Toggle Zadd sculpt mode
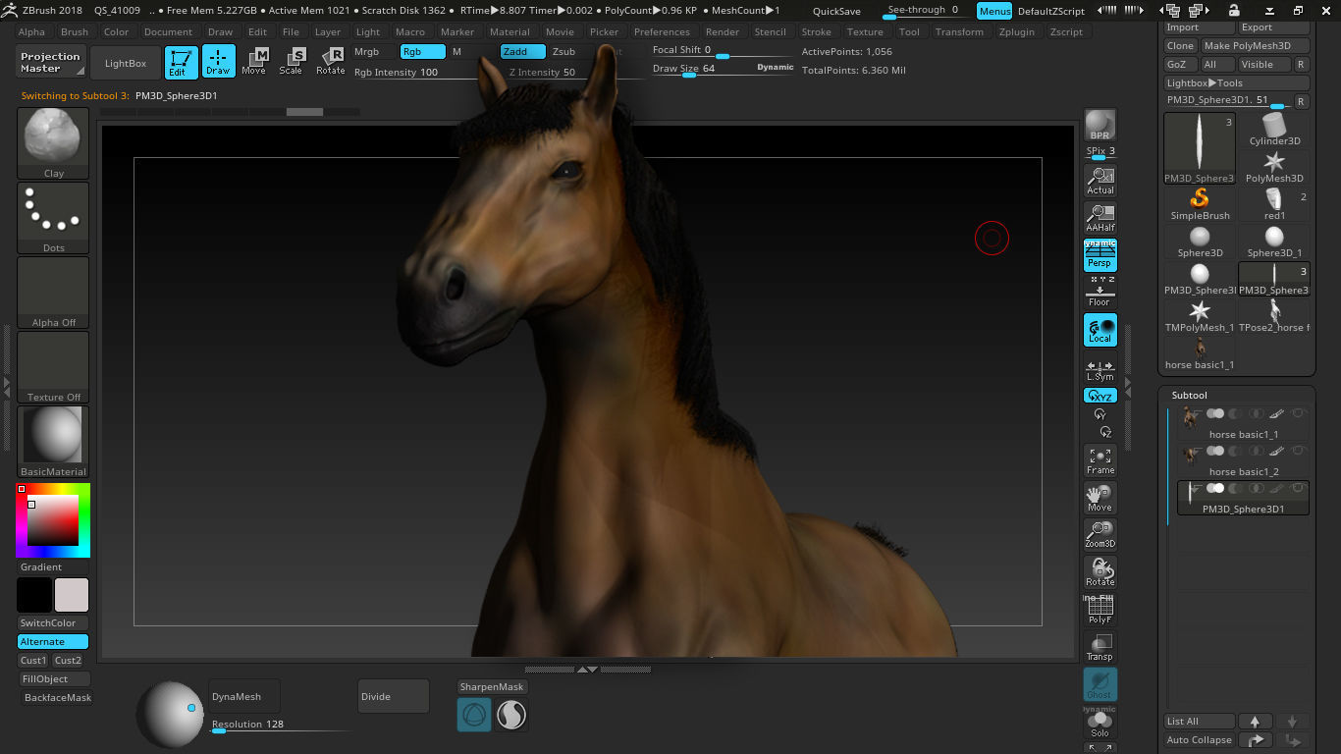Viewport: 1341px width, 754px height. tap(522, 52)
